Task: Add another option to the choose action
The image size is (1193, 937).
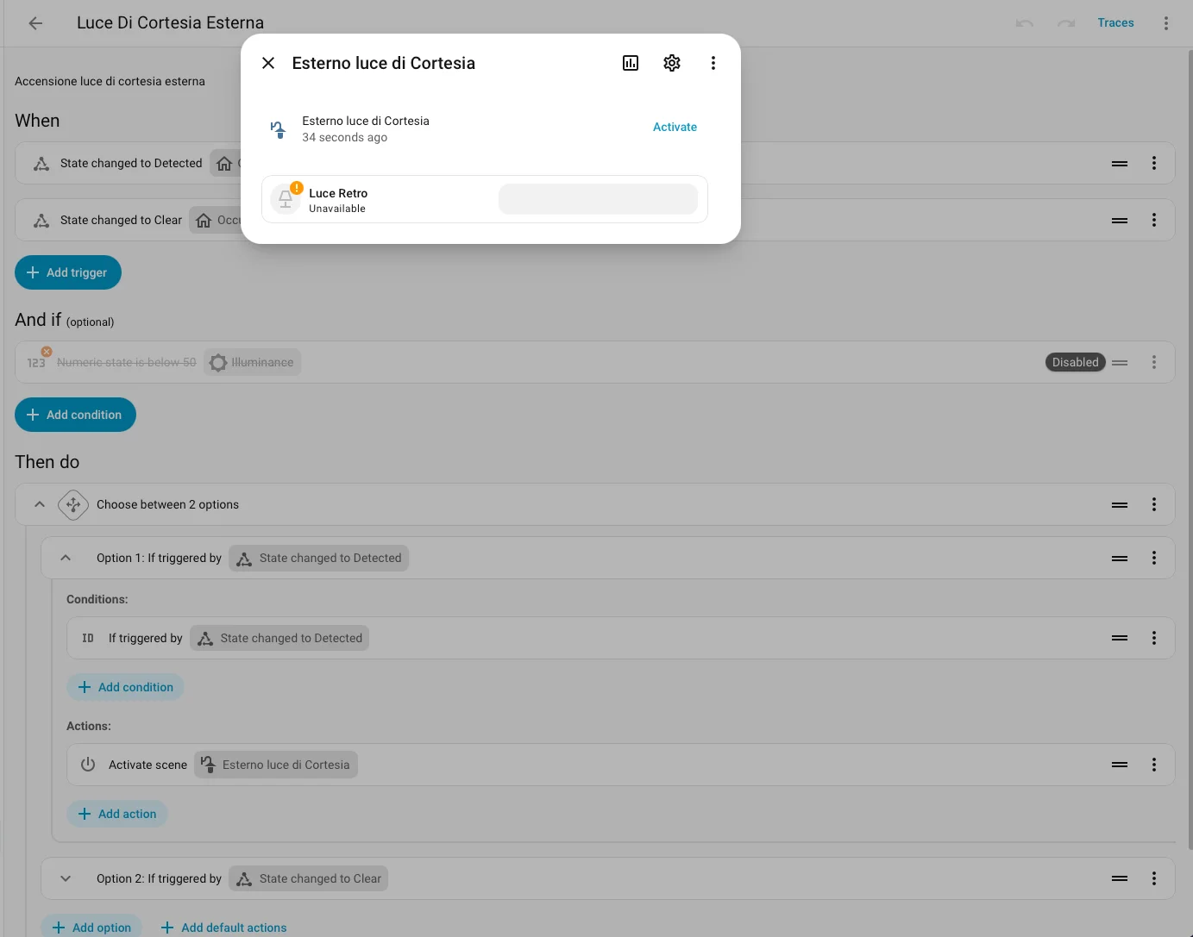Action: (91, 927)
